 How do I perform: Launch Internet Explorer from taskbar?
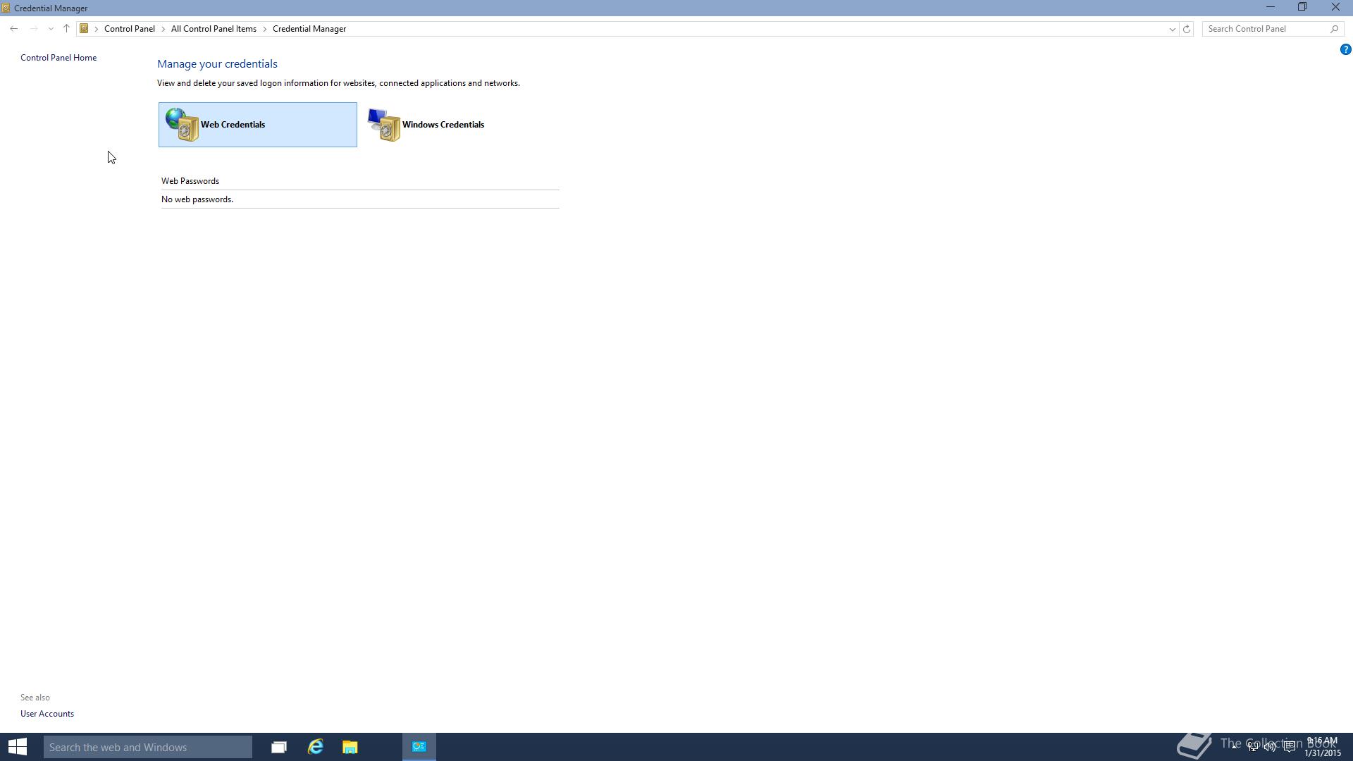point(315,747)
